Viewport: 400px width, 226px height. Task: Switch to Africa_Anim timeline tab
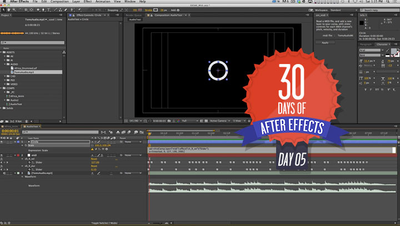coord(11,126)
